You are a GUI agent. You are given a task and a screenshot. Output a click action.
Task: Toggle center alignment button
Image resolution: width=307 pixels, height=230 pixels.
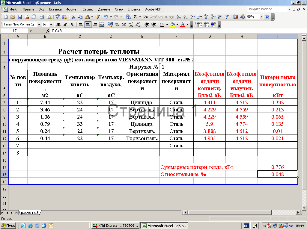(88, 25)
